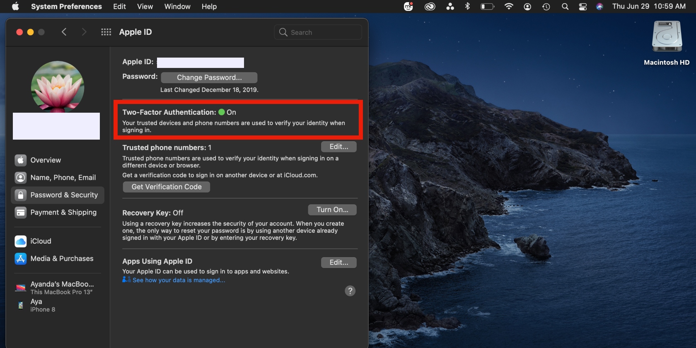
Task: Click the 'Recovery Key: Off' heading
Action: coord(152,213)
